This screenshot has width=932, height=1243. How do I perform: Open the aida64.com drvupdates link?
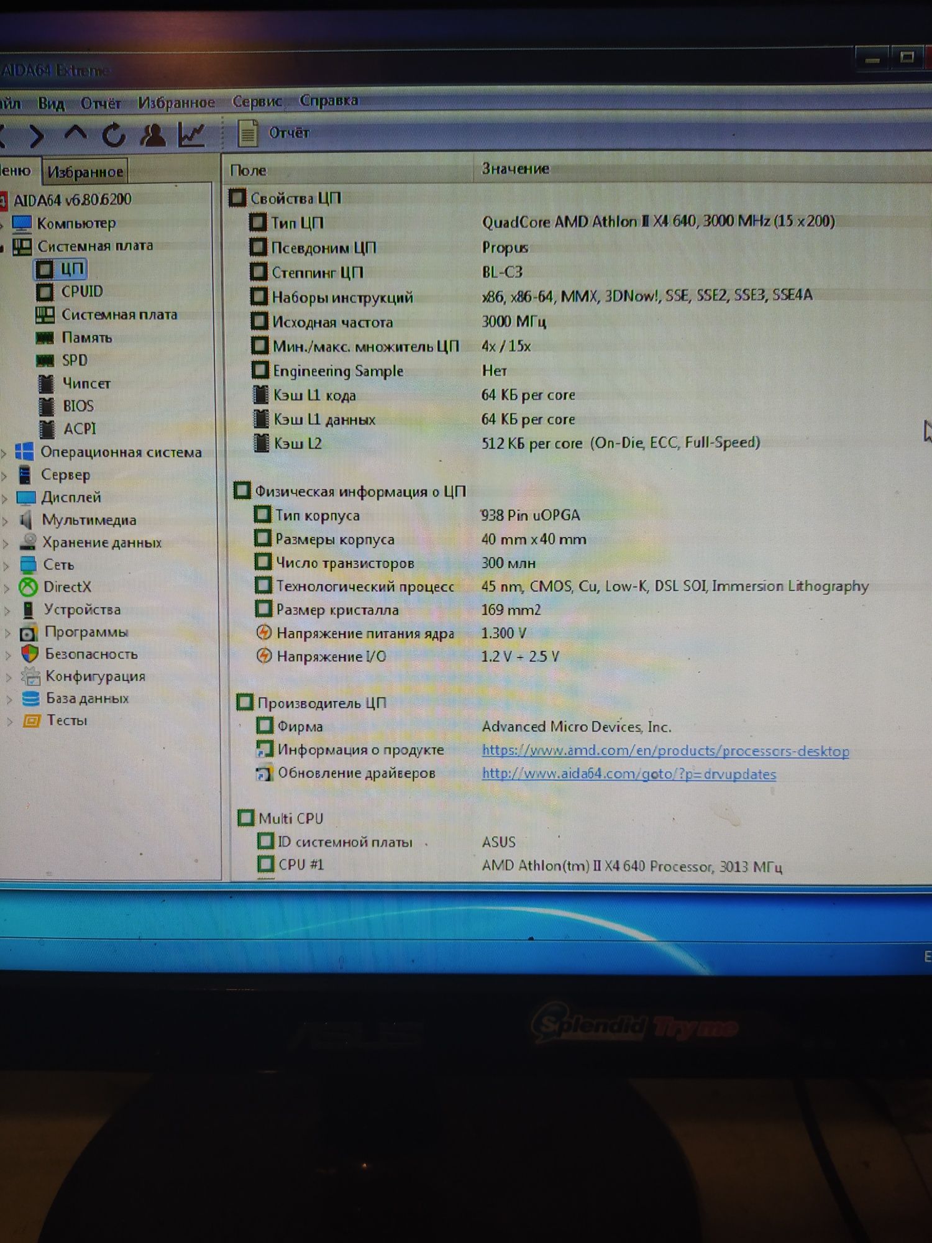pos(629,774)
